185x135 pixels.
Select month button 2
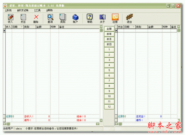[109, 55]
